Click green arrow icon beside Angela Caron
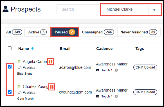Viewport: 164px width, 107px height. 19,62
